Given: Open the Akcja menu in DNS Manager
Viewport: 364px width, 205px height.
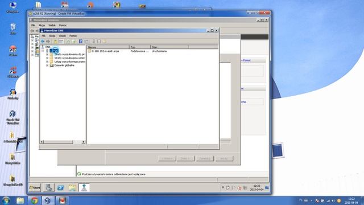Looking at the screenshot, I should (52, 36).
